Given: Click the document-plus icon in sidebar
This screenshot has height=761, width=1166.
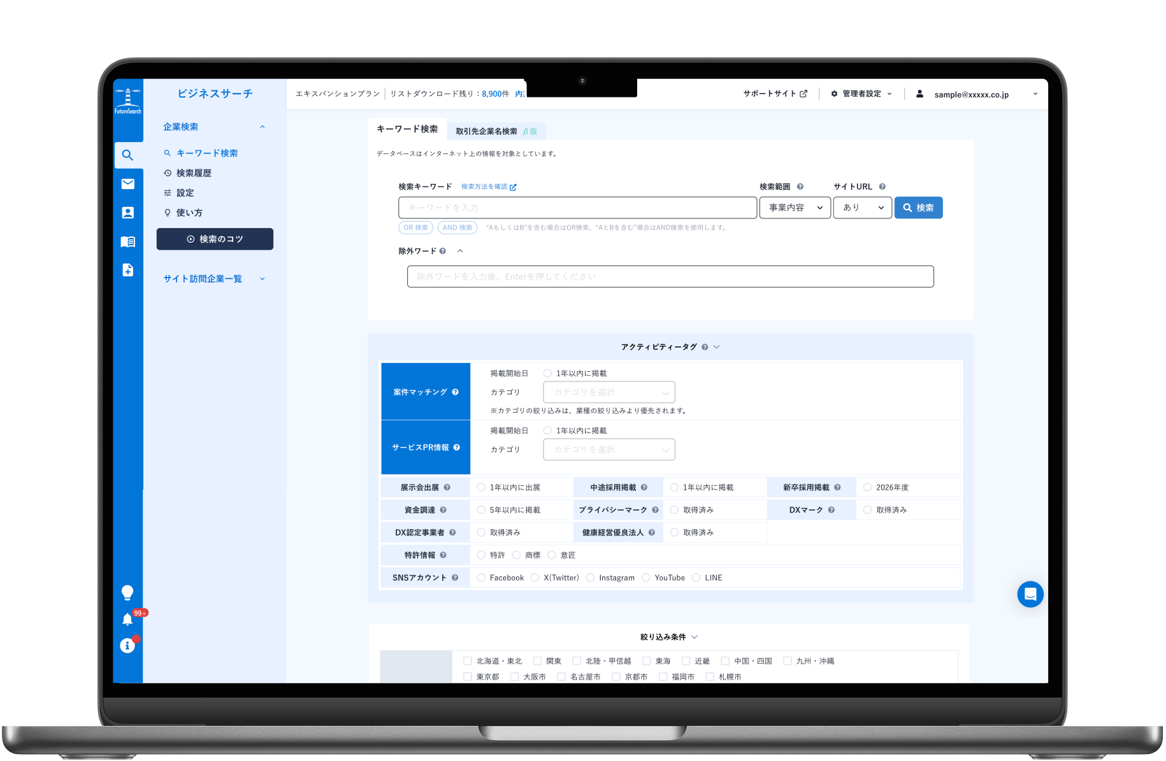Looking at the screenshot, I should (x=128, y=270).
